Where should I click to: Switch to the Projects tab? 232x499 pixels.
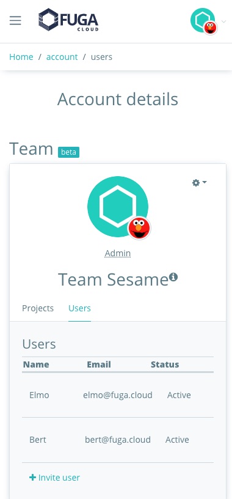tap(38, 308)
